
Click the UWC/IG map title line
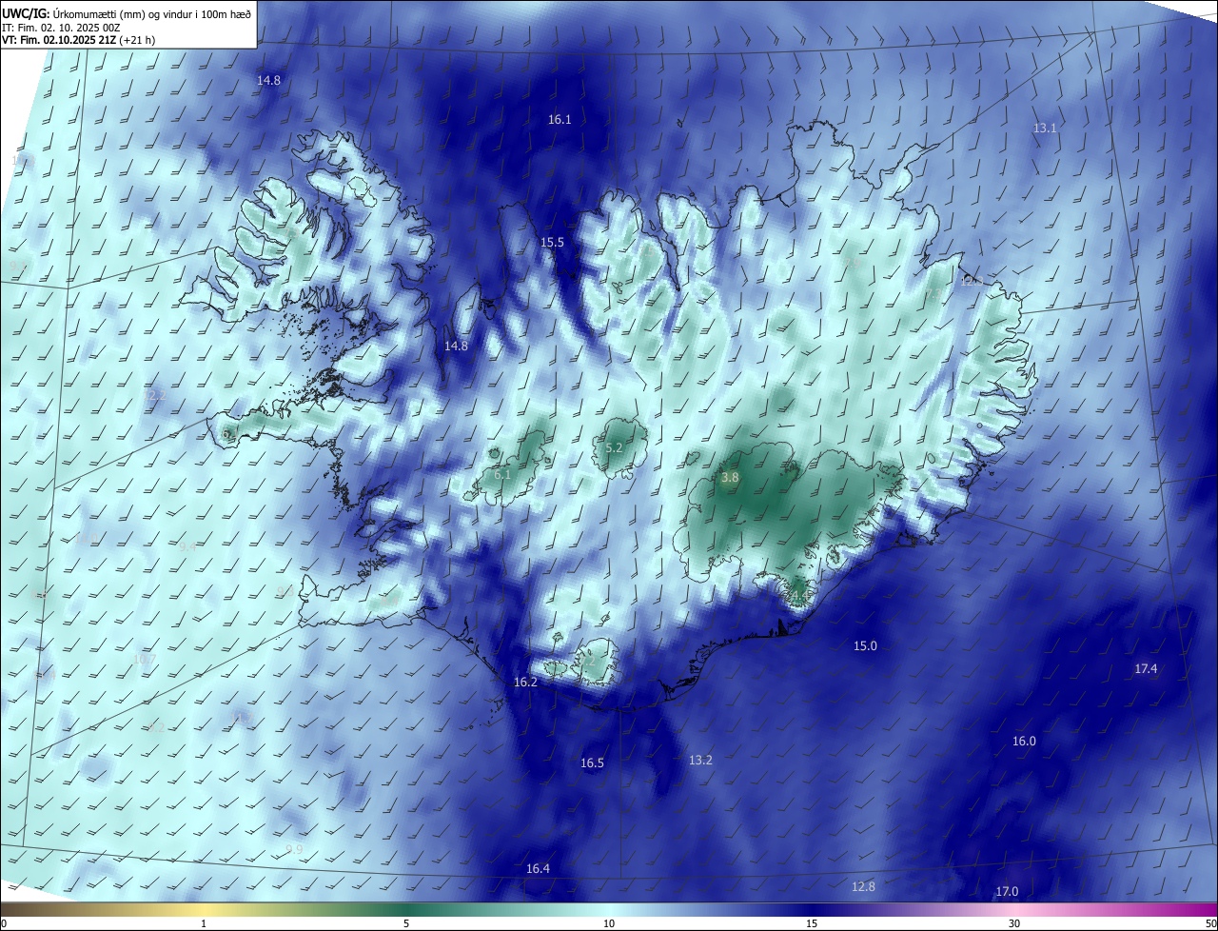(x=127, y=12)
